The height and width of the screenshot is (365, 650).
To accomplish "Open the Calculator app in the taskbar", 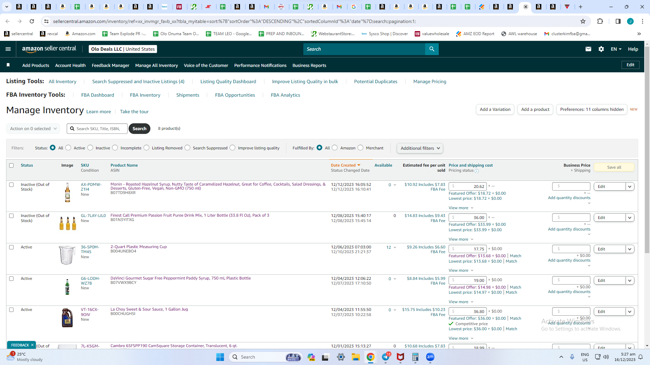I will 415,357.
